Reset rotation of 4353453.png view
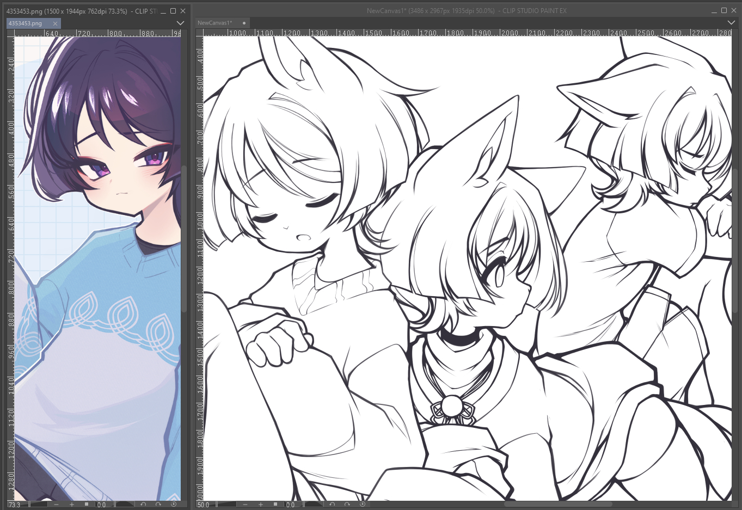Screen dimensions: 742x510 coord(174,505)
